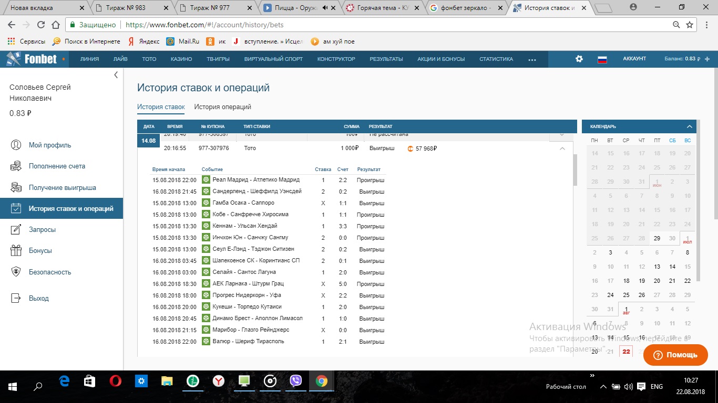The height and width of the screenshot is (403, 718).
Task: Open Opera browser from the taskbar
Action: 116,381
